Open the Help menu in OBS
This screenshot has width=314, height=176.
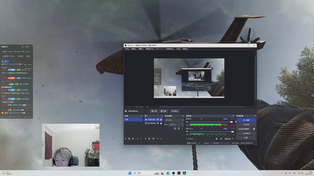(x=185, y=49)
